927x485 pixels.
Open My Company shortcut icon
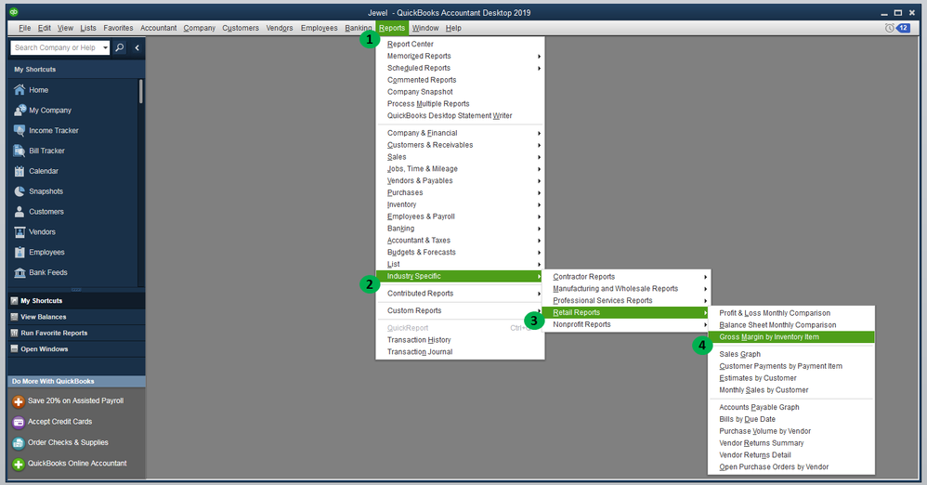(20, 110)
